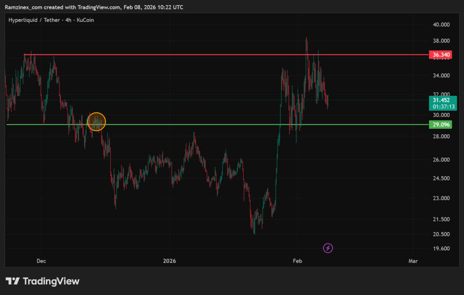Click the 20.500 price scale value
This screenshot has width=464, height=295.
(x=441, y=234)
